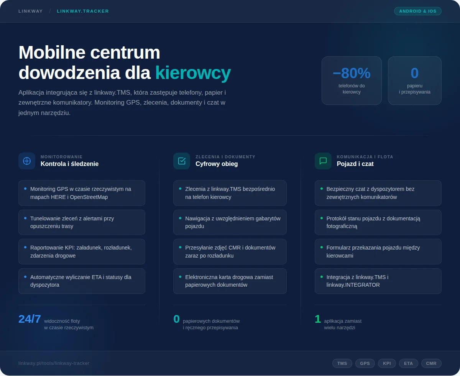This screenshot has width=460, height=376.
Task: Select Integracja z linkway.TMS i linkway.INTEGRATOR item
Action: click(x=378, y=281)
